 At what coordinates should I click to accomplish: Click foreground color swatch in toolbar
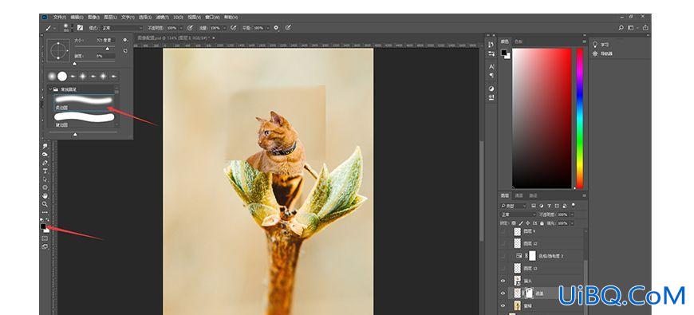click(43, 226)
